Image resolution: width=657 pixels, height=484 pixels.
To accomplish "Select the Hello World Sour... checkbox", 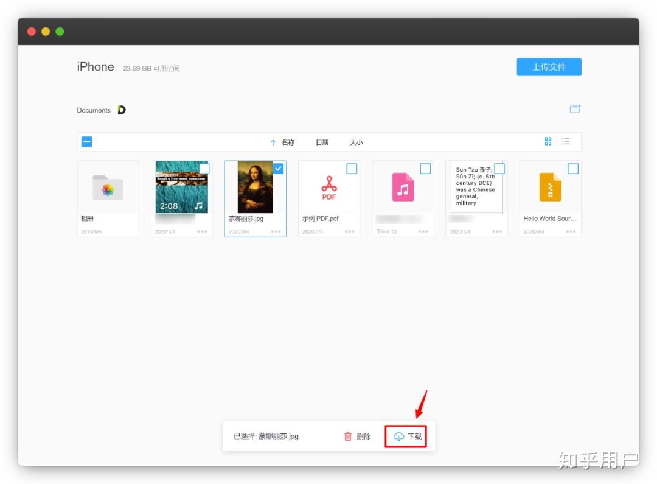I will (x=573, y=169).
